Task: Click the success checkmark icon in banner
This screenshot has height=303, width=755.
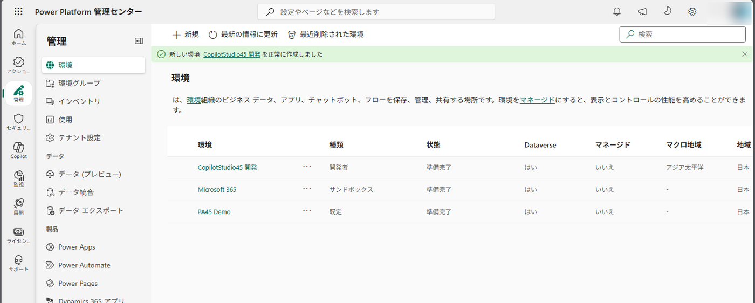Action: tap(161, 54)
